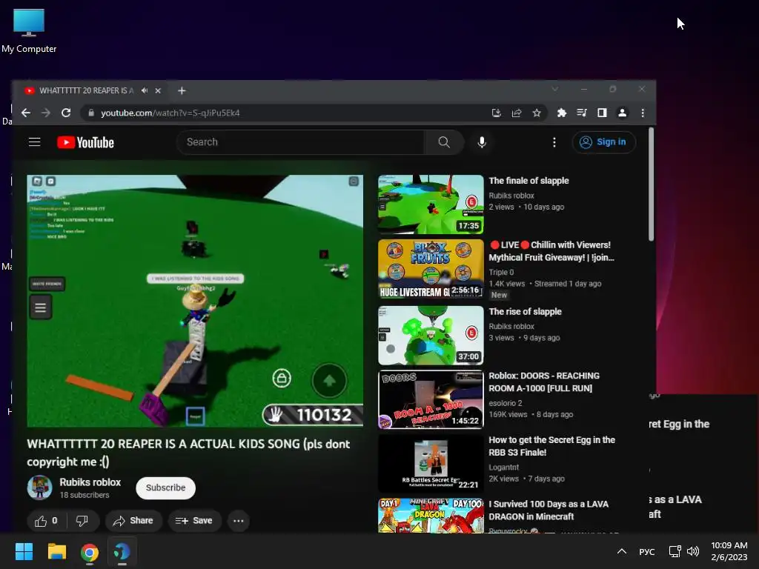Viewport: 759px width, 569px height.
Task: Open the media controls icon in Chrome toolbar
Action: (x=582, y=113)
